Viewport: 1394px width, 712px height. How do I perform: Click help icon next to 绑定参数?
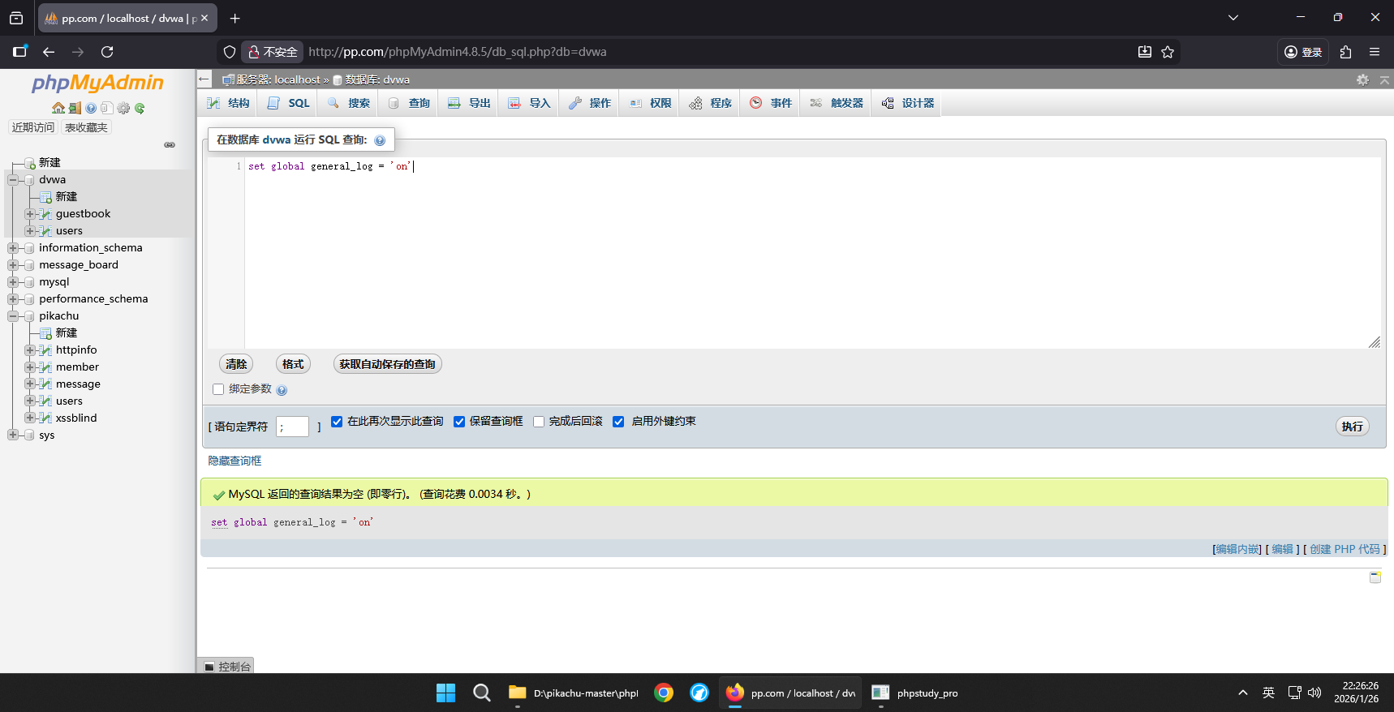(282, 390)
